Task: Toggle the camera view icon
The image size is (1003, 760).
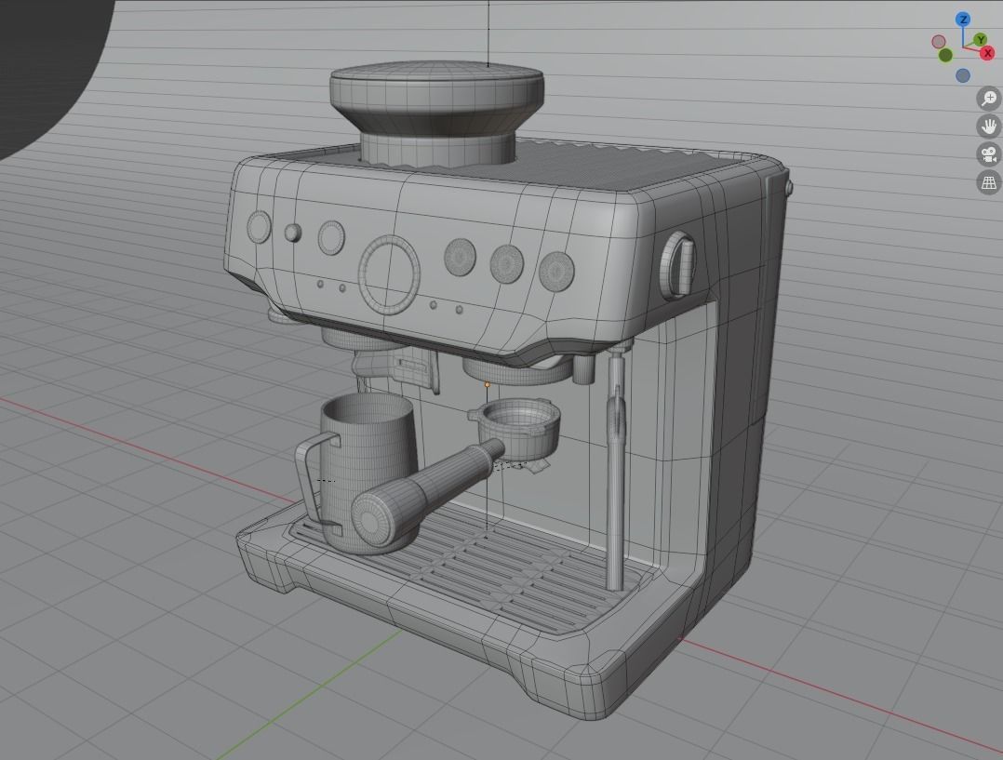Action: point(989,154)
